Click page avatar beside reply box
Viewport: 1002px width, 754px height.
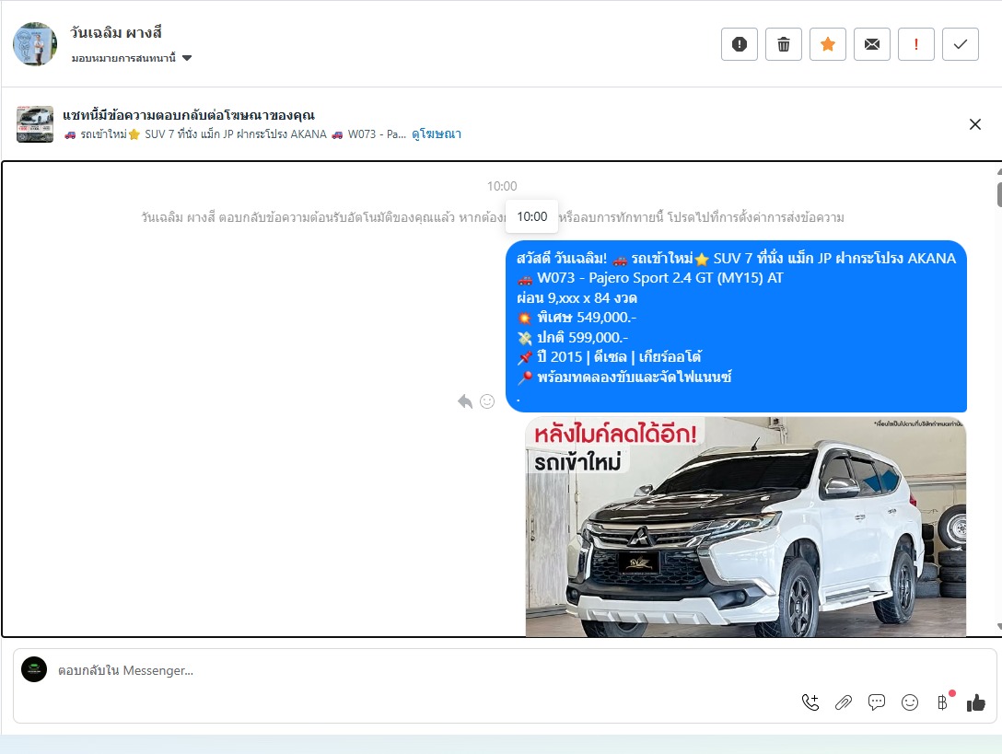[34, 669]
